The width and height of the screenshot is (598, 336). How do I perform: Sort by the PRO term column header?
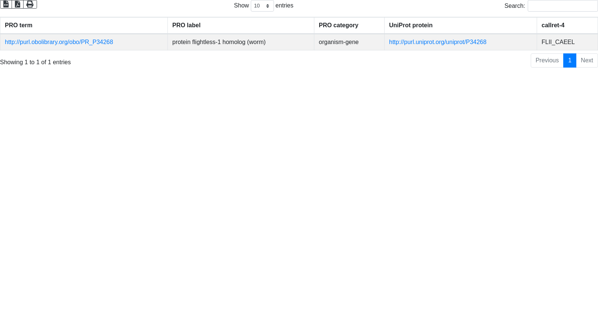click(x=19, y=25)
